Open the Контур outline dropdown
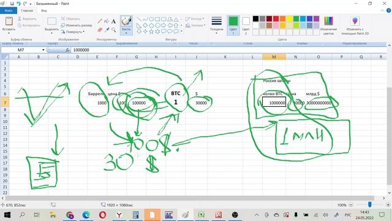This screenshot has width=392, height=221. 195,19
